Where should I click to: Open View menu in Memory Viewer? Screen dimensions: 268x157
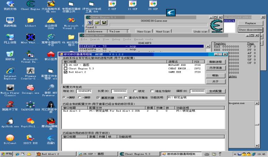pyautogui.click(x=106, y=39)
